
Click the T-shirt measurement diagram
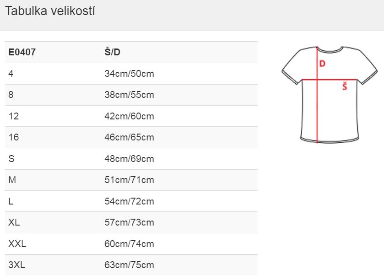point(330,94)
